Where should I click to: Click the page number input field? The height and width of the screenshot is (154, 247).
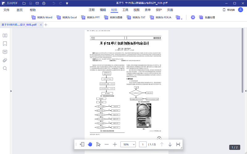143,144
